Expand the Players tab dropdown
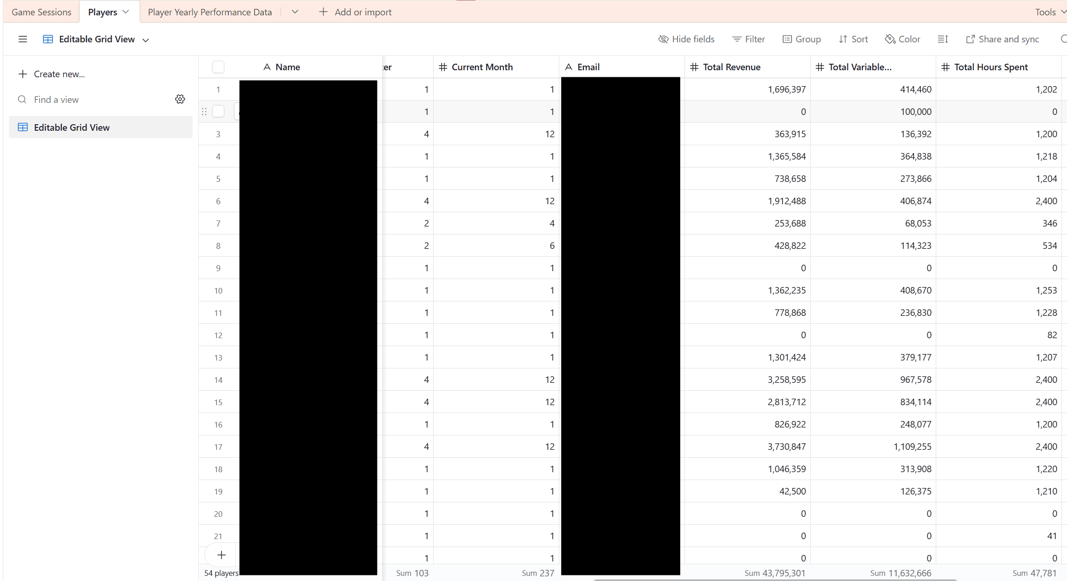1067x581 pixels. pyautogui.click(x=126, y=12)
